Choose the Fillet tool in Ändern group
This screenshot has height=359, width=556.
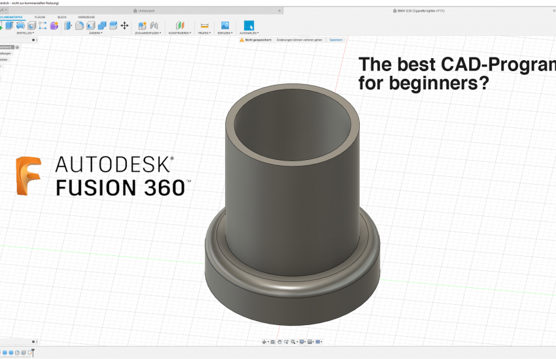[x=79, y=25]
